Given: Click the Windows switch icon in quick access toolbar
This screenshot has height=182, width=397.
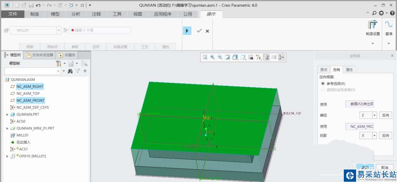Looking at the screenshot, I should 71,5.
